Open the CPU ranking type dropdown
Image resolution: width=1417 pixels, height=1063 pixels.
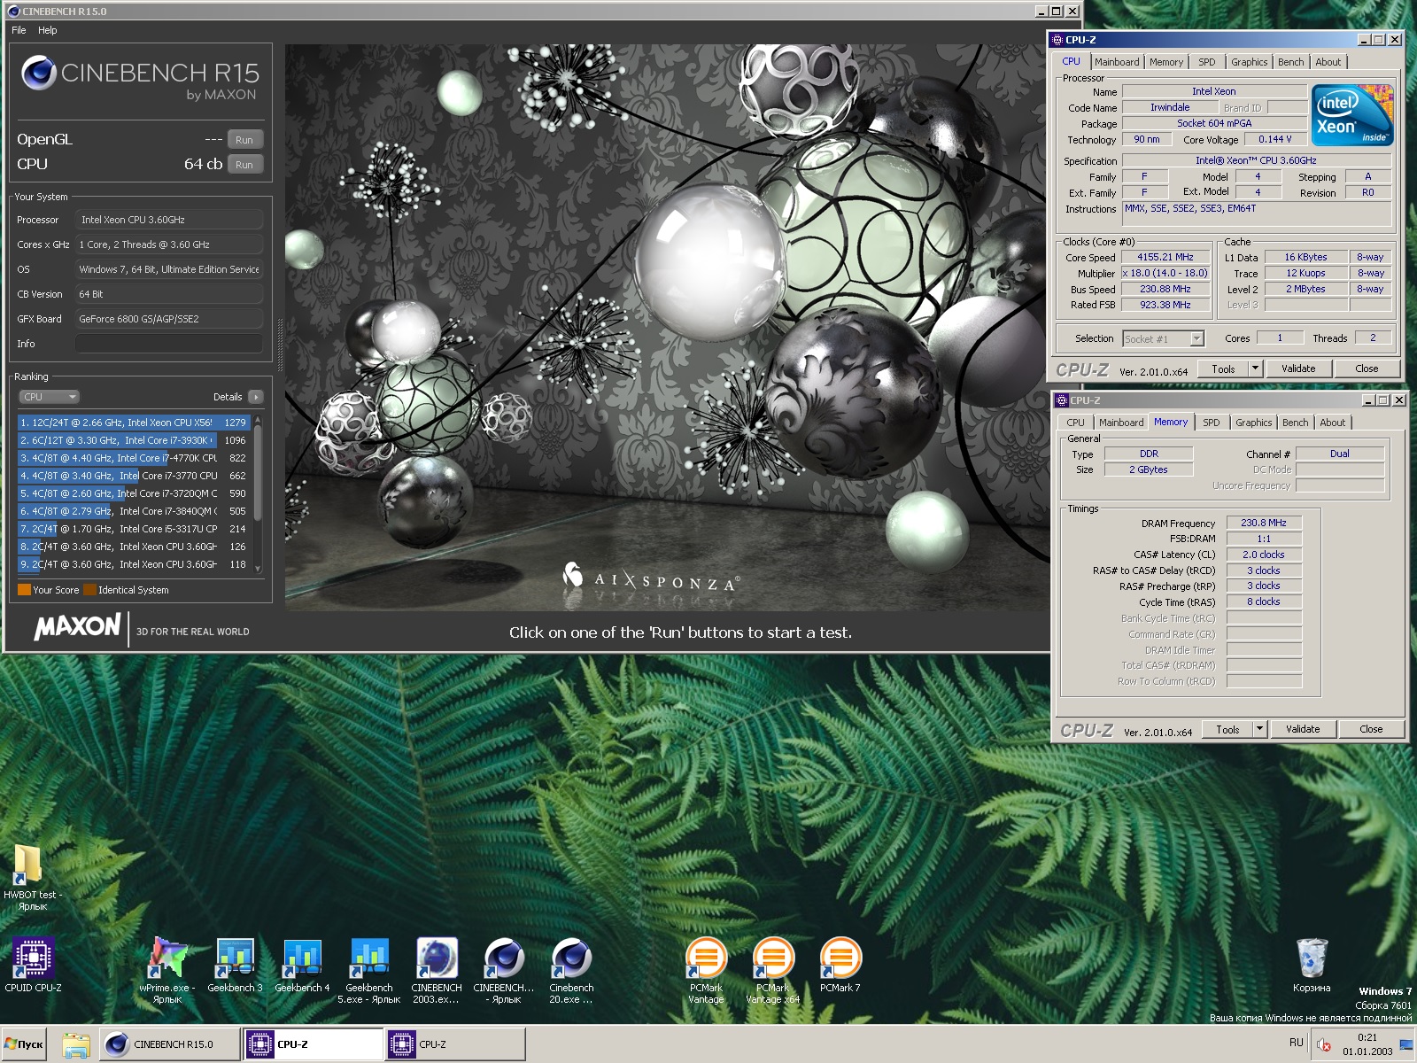(x=50, y=397)
